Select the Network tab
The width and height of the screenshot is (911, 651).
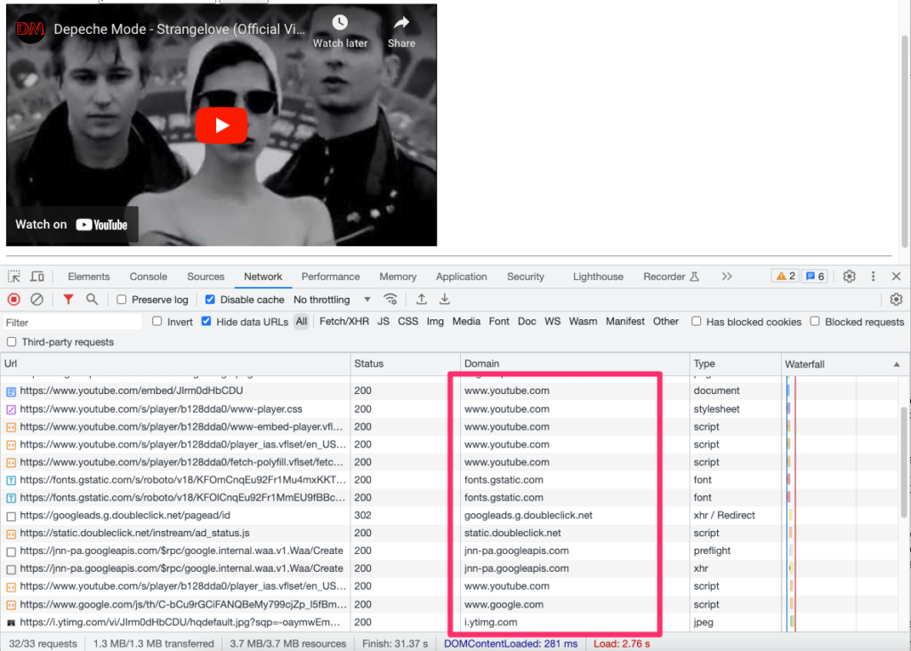coord(263,277)
